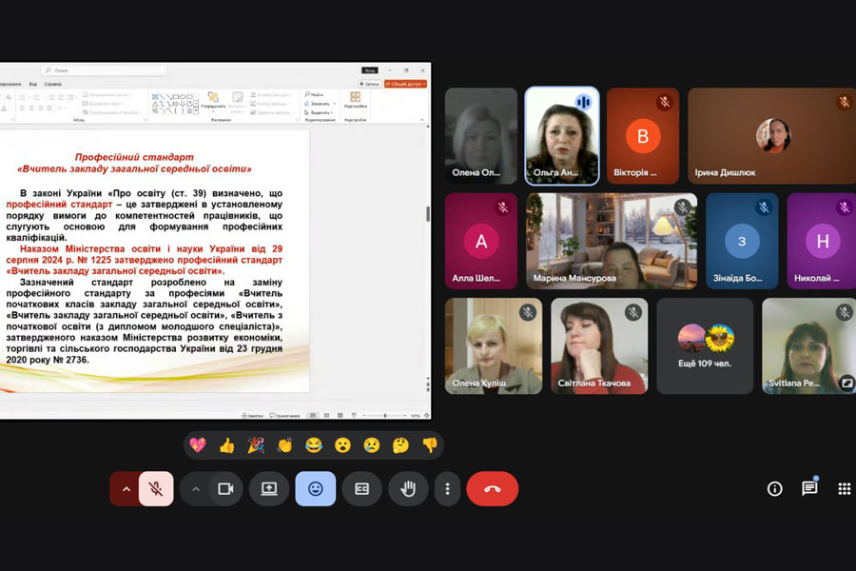Click Світлана Ткачова video tile
Image resolution: width=856 pixels, height=571 pixels.
[599, 345]
